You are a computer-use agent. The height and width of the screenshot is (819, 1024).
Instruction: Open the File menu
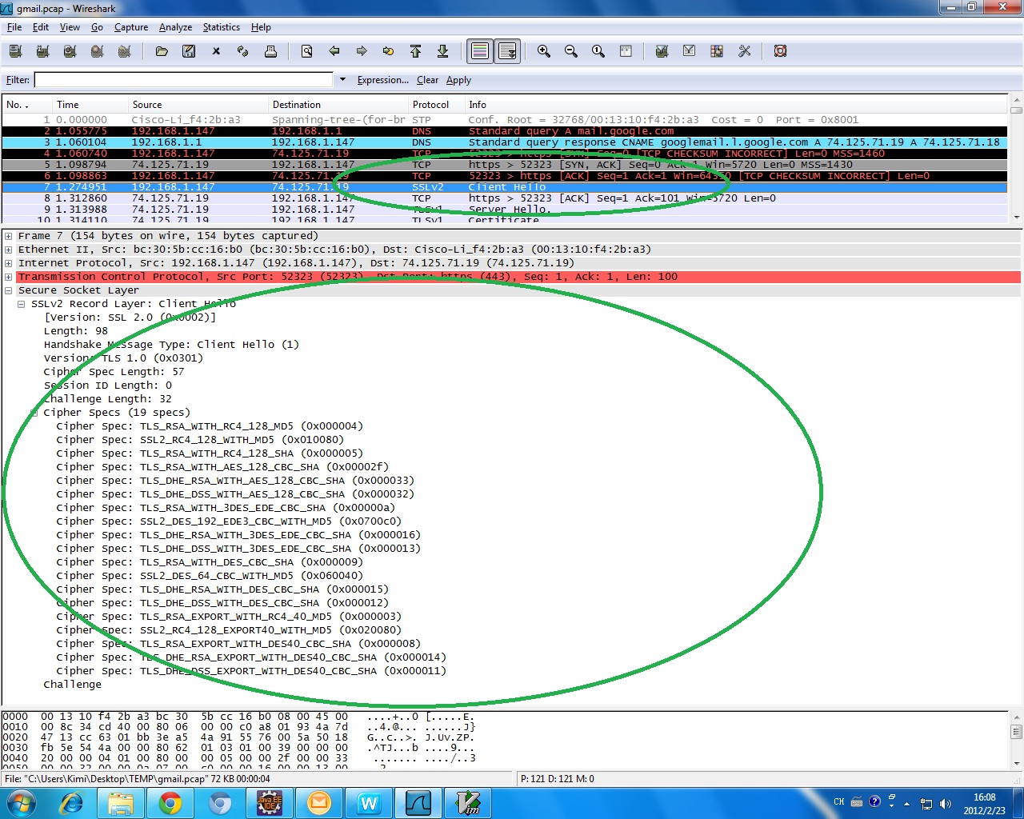14,27
